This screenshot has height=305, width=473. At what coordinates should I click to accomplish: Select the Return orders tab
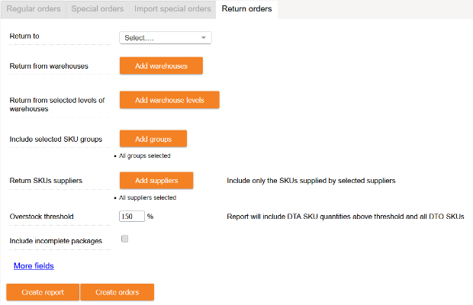(x=246, y=9)
